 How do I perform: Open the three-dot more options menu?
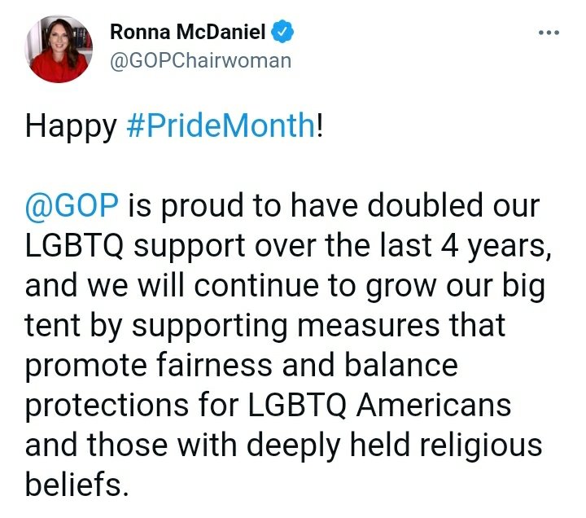[549, 33]
